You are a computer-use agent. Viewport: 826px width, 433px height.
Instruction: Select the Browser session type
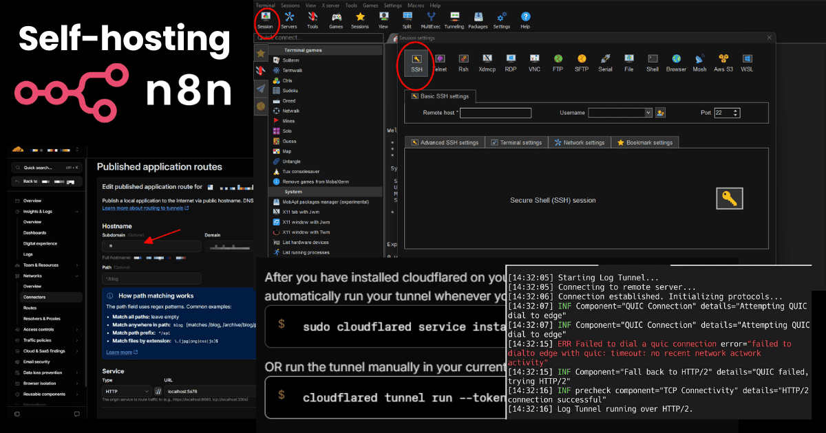click(x=676, y=63)
